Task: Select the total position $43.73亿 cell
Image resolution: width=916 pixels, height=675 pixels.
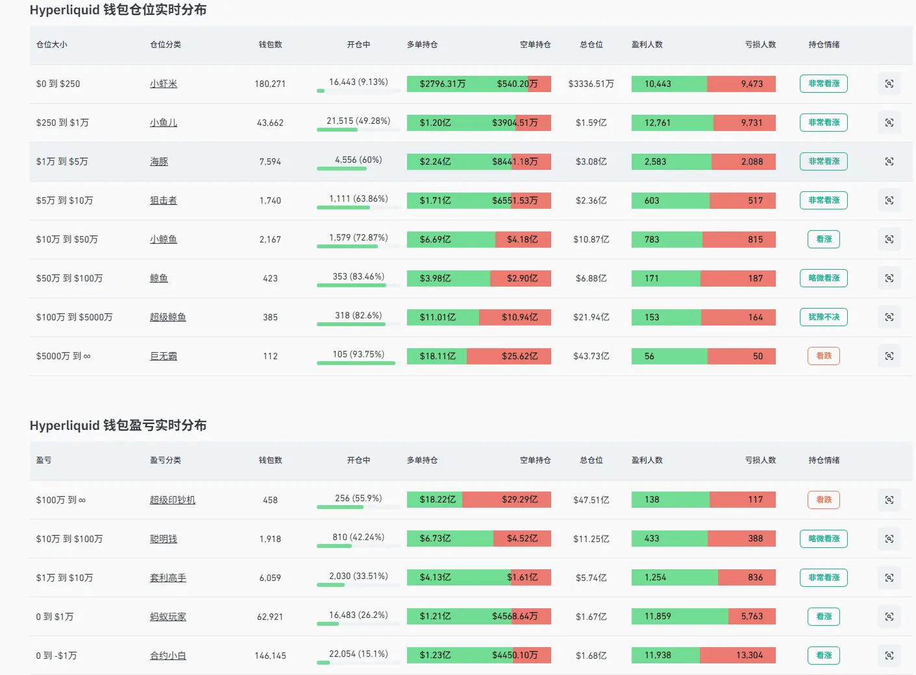Action: [x=591, y=356]
